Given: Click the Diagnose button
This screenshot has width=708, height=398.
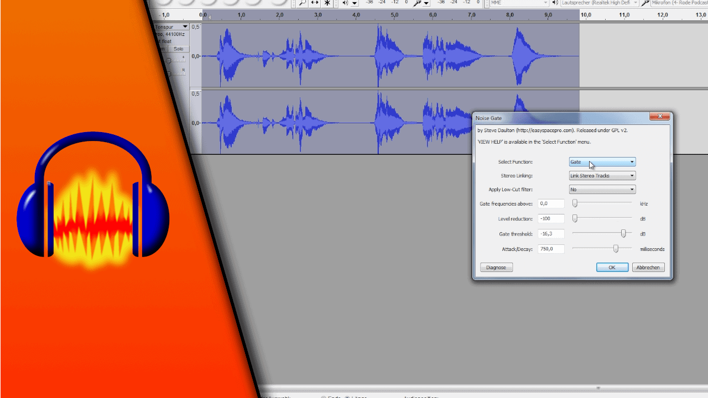Looking at the screenshot, I should (496, 267).
